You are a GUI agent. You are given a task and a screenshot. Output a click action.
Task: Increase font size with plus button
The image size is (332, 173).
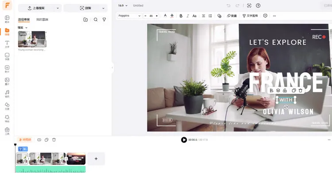[x=157, y=16]
